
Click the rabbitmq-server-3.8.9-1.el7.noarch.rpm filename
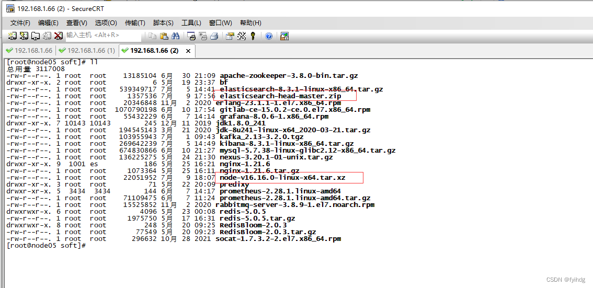point(295,205)
